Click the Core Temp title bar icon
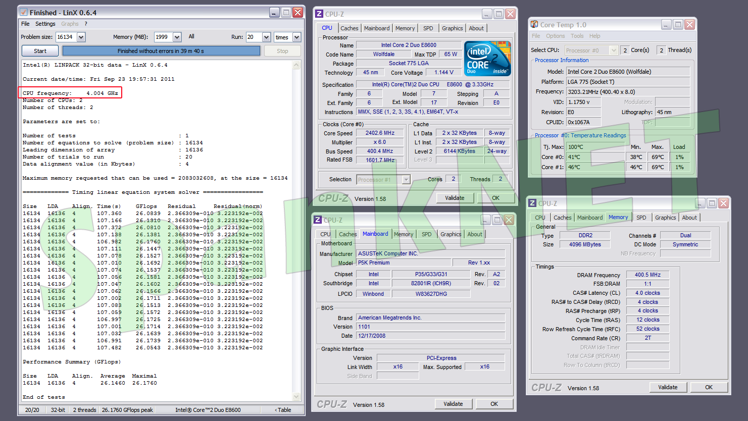Image resolution: width=748 pixels, height=421 pixels. [x=534, y=24]
